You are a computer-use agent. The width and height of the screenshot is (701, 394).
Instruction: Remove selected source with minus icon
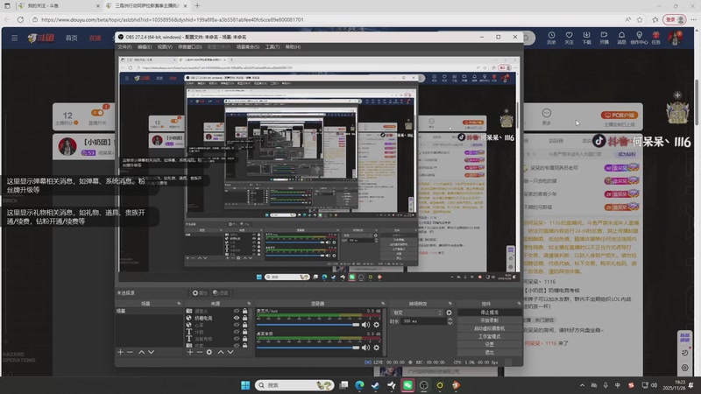pyautogui.click(x=200, y=352)
